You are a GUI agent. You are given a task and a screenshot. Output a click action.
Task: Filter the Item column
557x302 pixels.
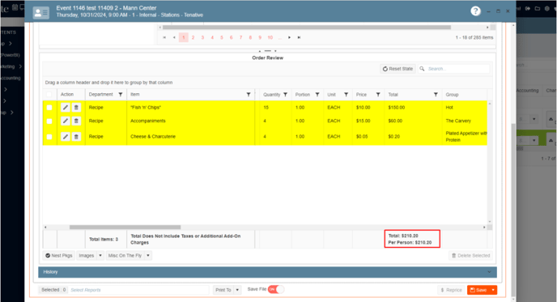pos(249,95)
